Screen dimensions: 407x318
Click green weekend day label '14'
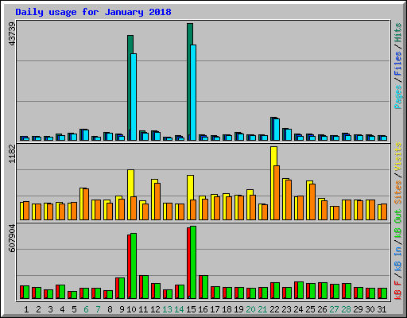pos(179,309)
